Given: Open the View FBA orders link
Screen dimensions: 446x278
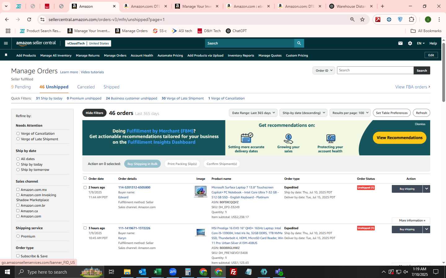Looking at the screenshot, I should [x=413, y=87].
